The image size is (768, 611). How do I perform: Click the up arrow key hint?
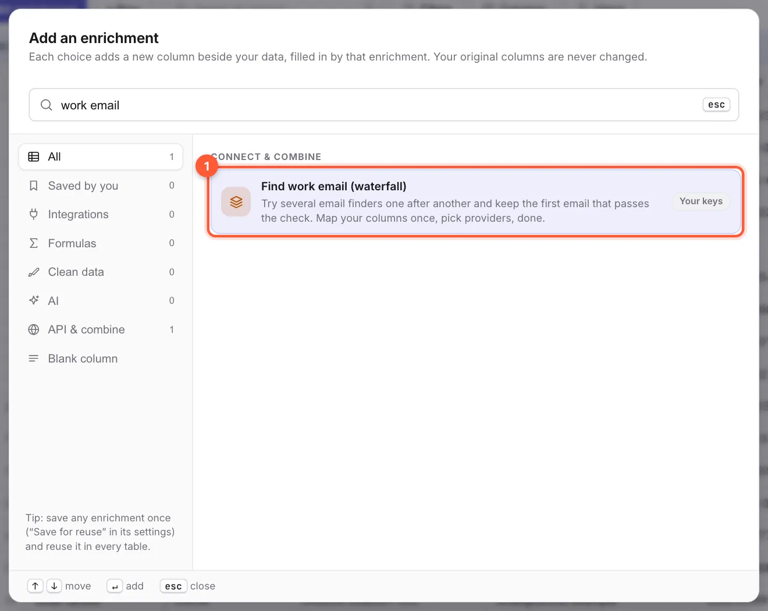(35, 586)
